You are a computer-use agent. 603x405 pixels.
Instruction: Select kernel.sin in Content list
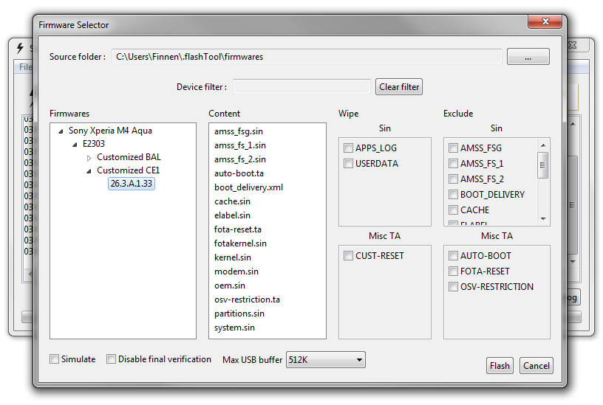[x=233, y=257]
